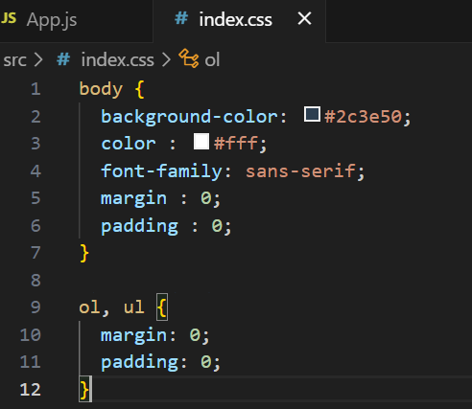This screenshot has width=472, height=409.
Task: Click line number 9 in gutter
Action: pyautogui.click(x=35, y=307)
